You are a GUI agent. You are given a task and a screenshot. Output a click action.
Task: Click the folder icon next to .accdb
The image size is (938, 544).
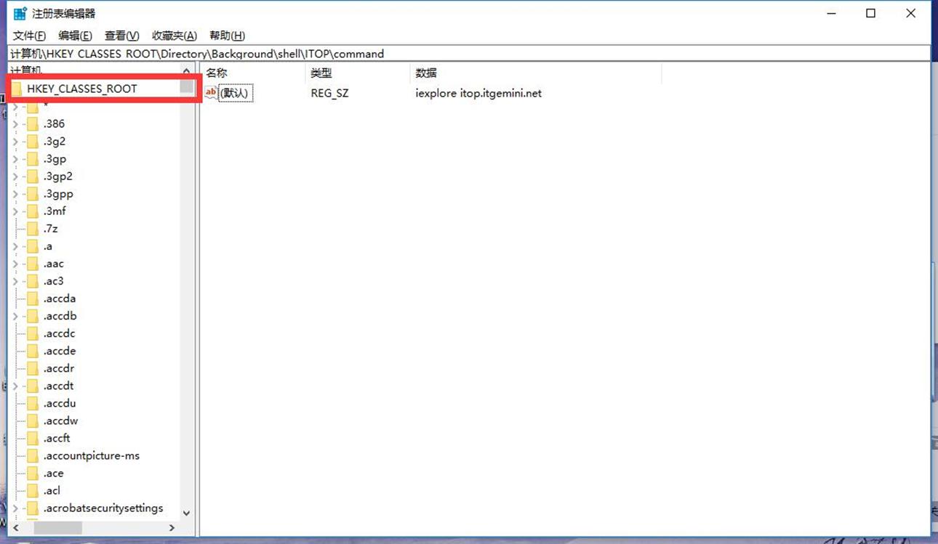click(32, 316)
